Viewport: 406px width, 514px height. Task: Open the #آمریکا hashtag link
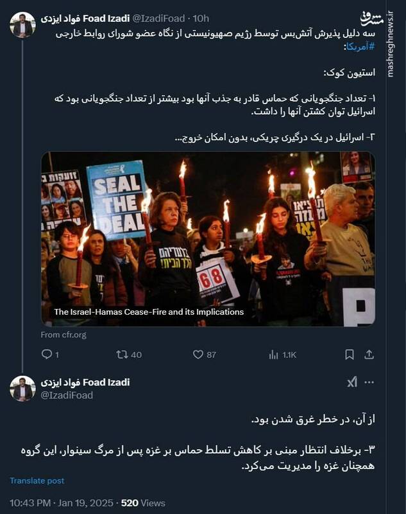tap(360, 47)
